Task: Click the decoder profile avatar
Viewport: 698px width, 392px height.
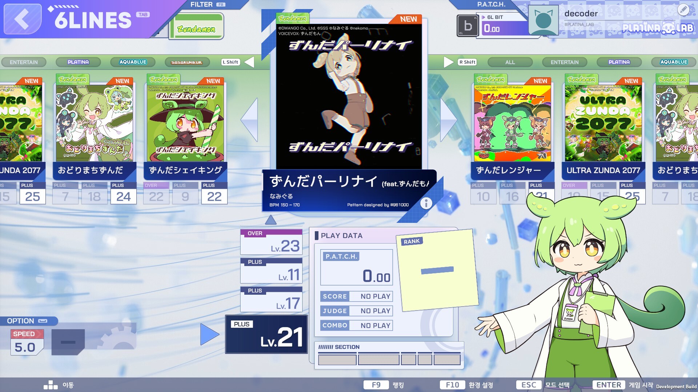Action: pyautogui.click(x=543, y=20)
